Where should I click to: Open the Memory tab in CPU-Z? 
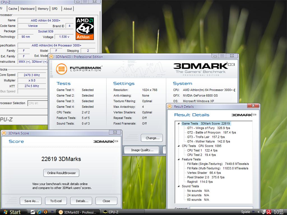(43, 9)
